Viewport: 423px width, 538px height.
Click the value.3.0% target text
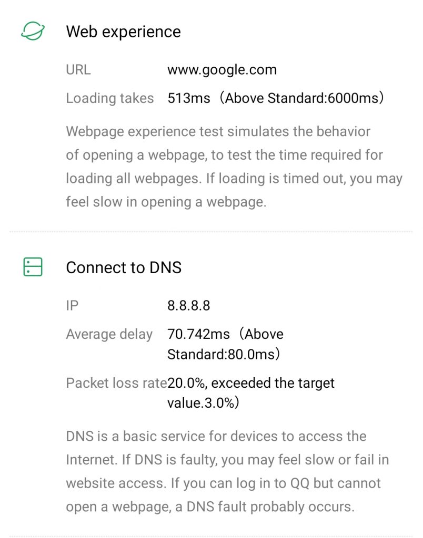203,403
